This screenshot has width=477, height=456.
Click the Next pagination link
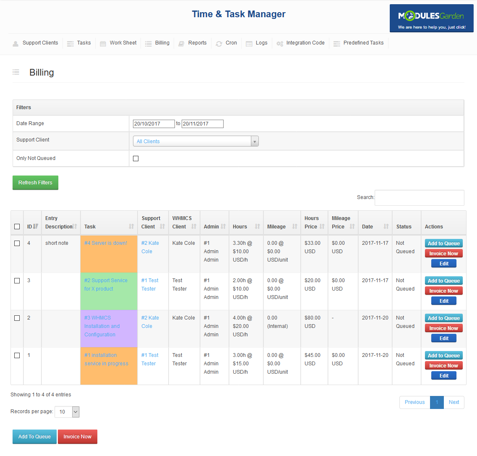[x=454, y=402]
